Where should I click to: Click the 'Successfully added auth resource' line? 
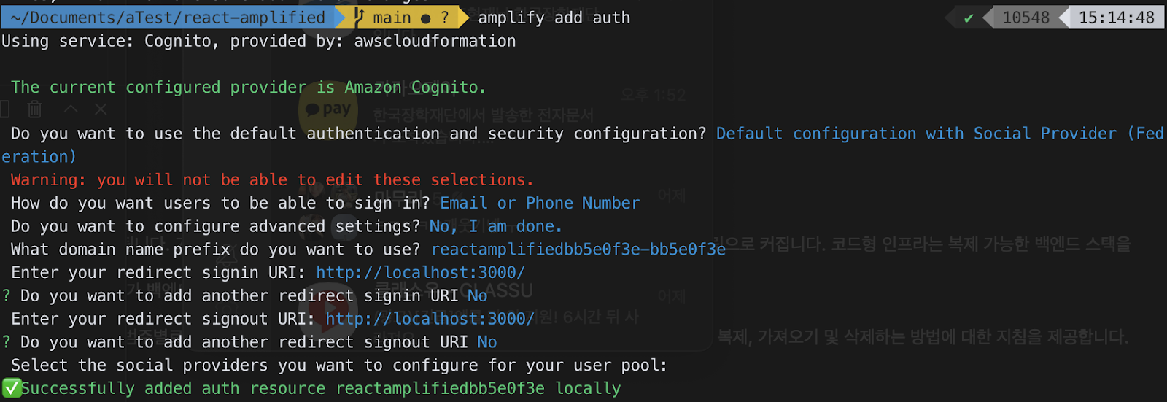tap(321, 389)
